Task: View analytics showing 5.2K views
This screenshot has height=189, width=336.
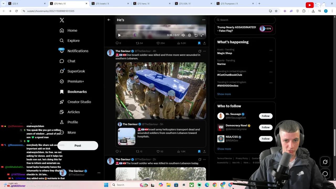Action: 182,43
